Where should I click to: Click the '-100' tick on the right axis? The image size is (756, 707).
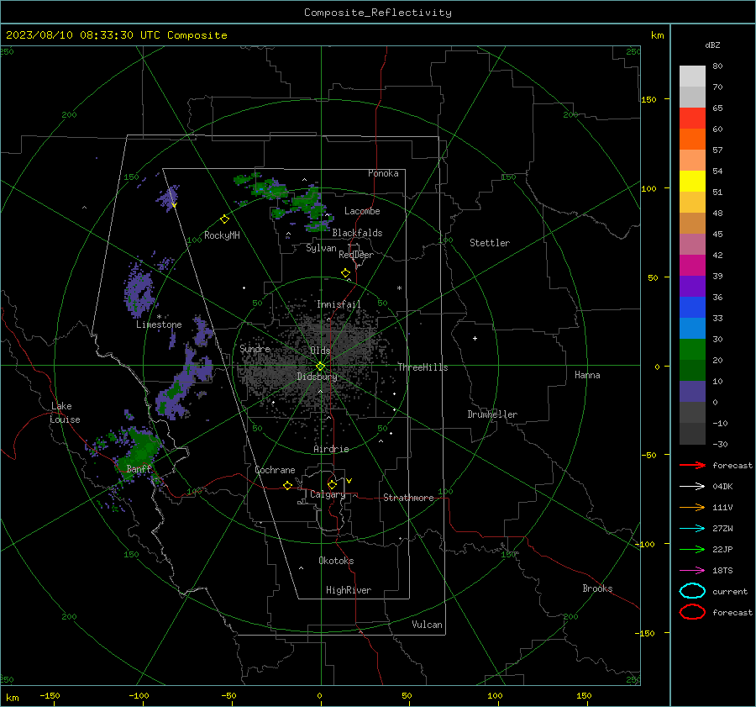[644, 544]
